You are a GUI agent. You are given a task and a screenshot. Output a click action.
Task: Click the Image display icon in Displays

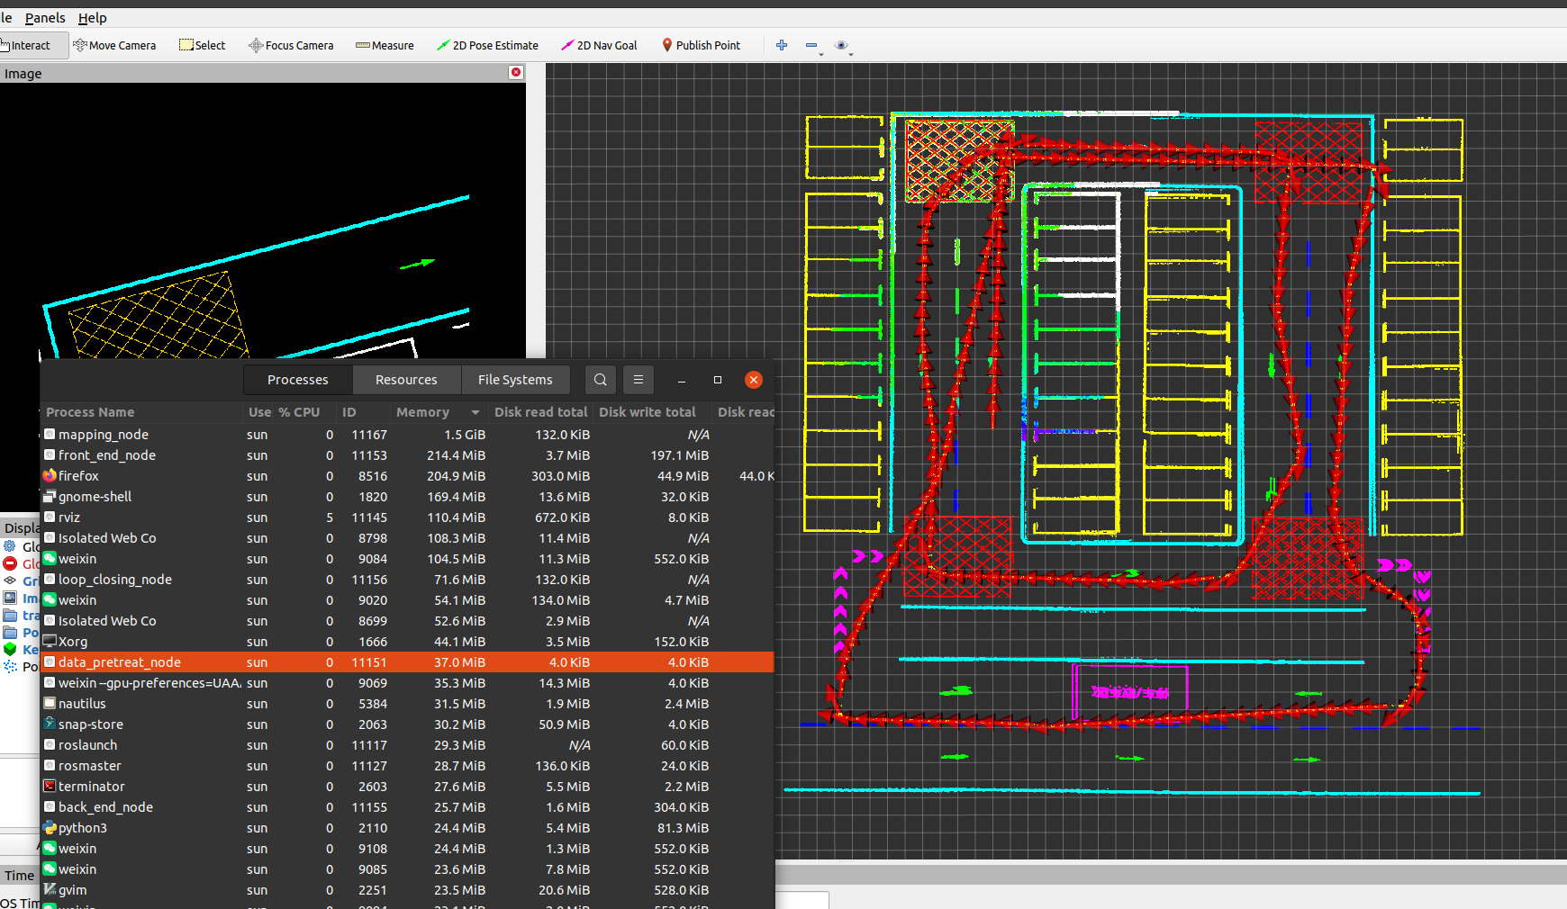coord(10,598)
